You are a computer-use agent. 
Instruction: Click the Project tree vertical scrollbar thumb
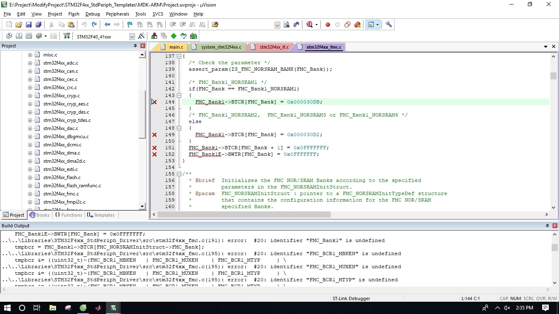click(142, 114)
